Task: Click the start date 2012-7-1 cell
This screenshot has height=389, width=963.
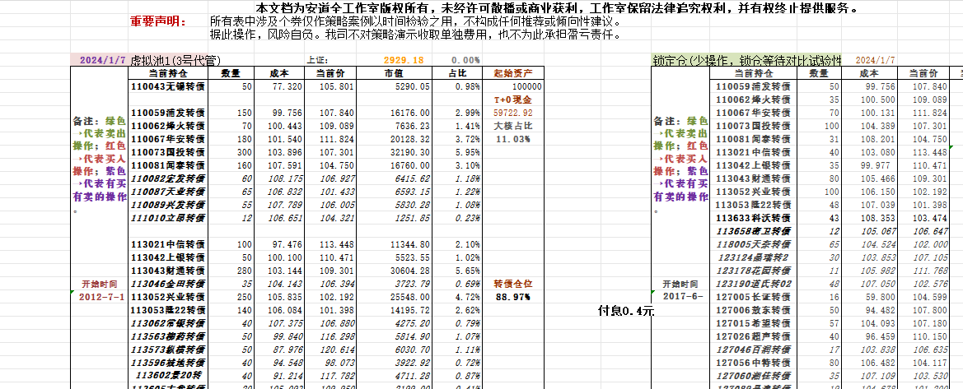Action: pos(101,297)
